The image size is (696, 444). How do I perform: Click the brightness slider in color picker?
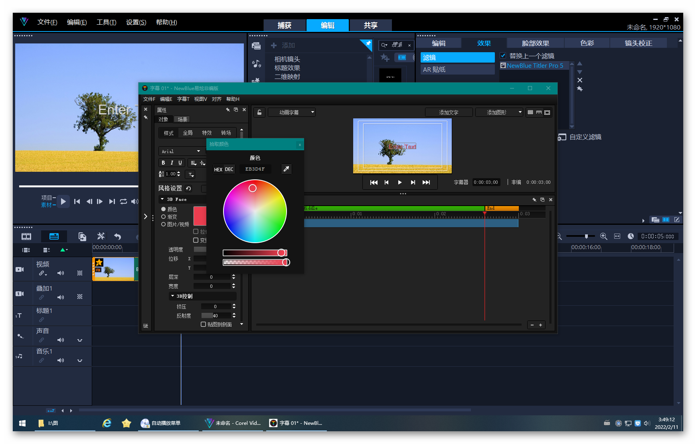coord(255,253)
